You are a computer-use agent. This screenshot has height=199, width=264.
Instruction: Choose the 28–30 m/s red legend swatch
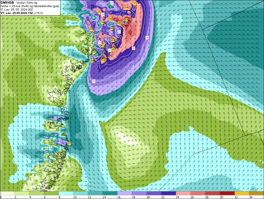(x=213, y=193)
